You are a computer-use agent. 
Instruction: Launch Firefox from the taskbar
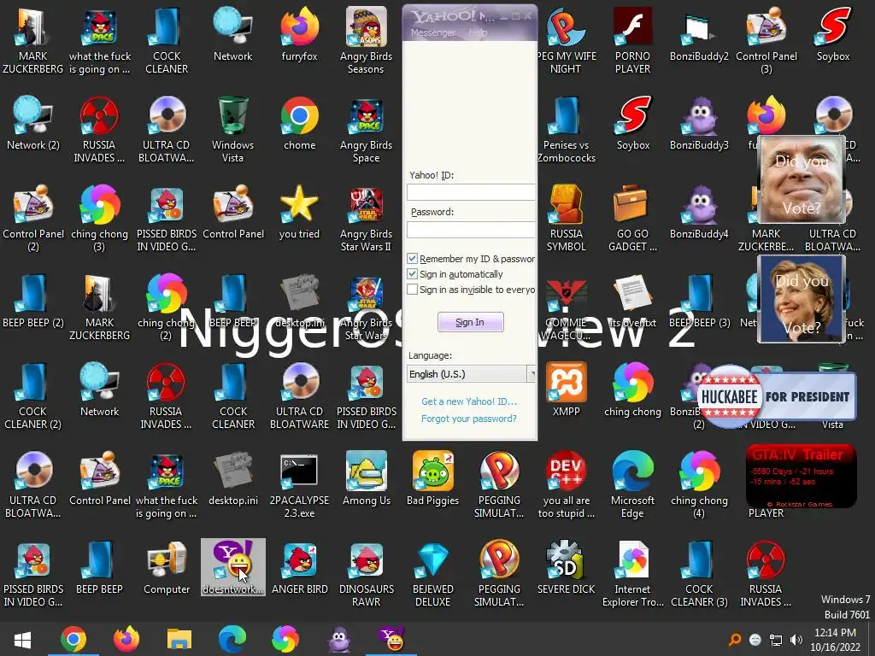126,639
